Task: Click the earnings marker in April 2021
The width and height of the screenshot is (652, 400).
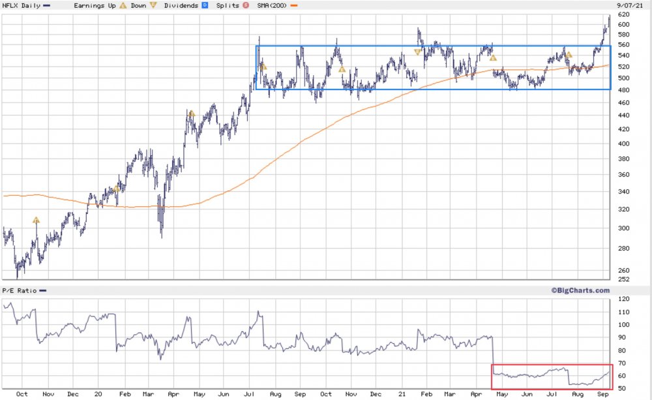Action: (493, 58)
